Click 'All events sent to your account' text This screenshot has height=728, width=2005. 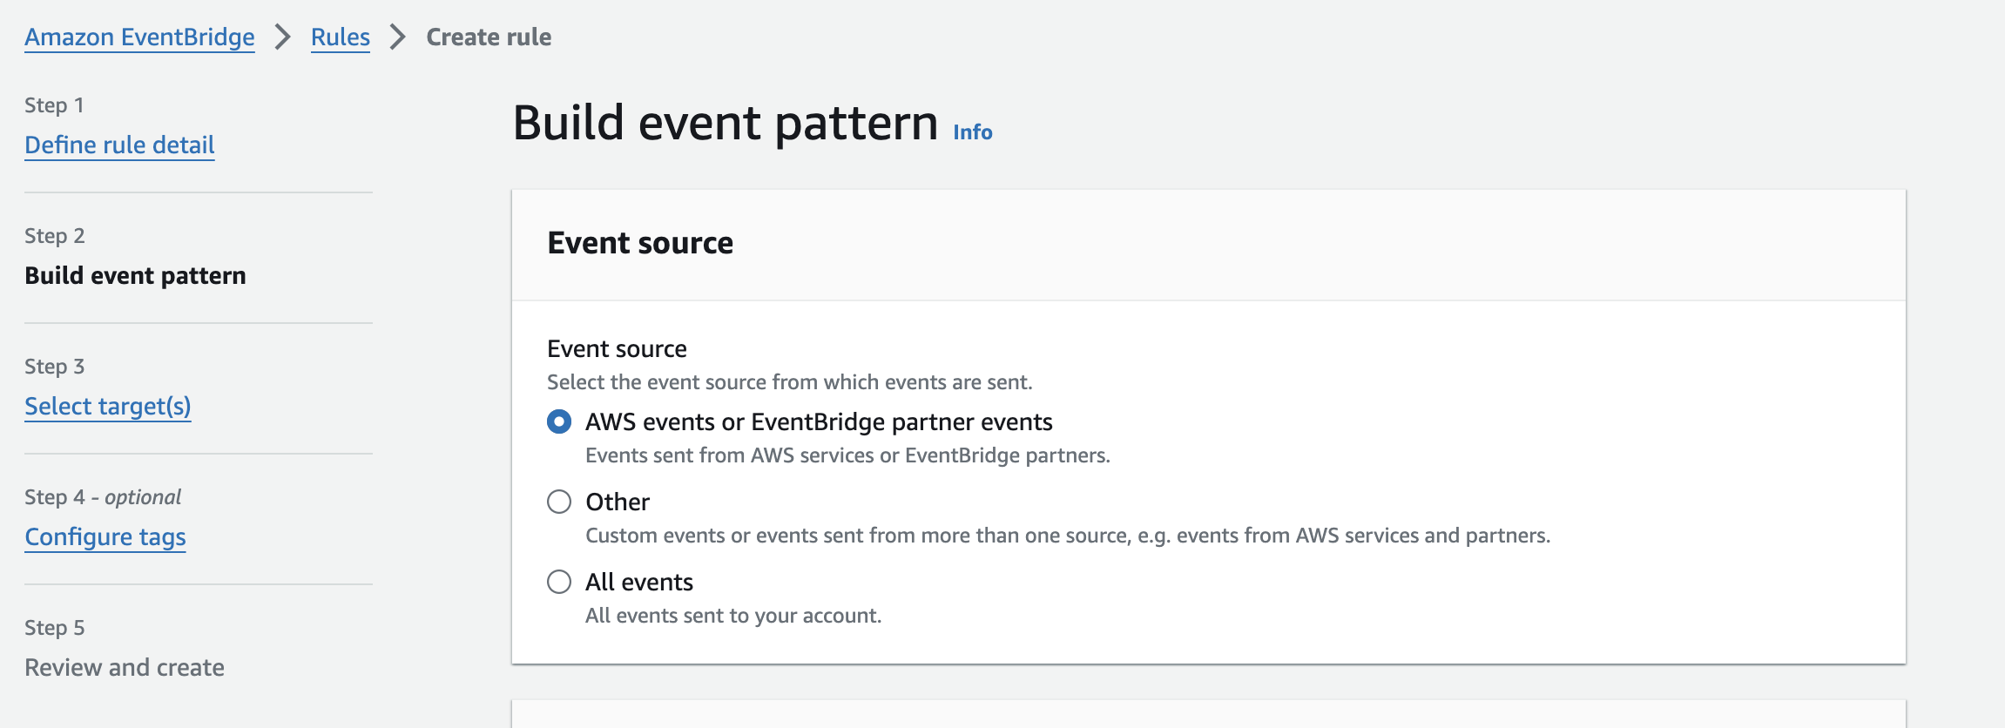pyautogui.click(x=733, y=616)
